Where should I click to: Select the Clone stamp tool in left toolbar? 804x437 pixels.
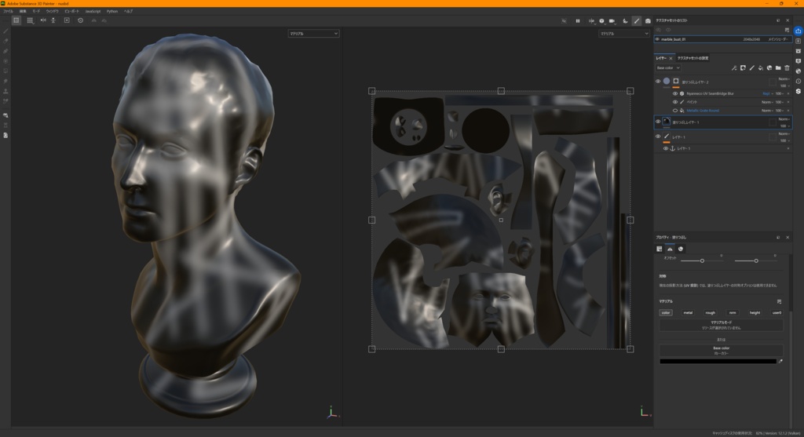click(5, 91)
